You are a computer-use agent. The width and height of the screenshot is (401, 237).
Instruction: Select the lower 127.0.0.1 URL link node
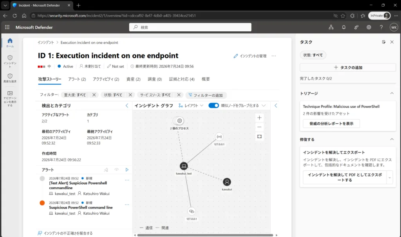coord(191,212)
